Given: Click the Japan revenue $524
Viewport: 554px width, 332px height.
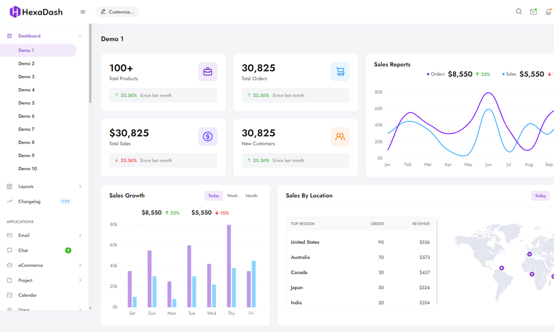Looking at the screenshot, I should tap(424, 287).
